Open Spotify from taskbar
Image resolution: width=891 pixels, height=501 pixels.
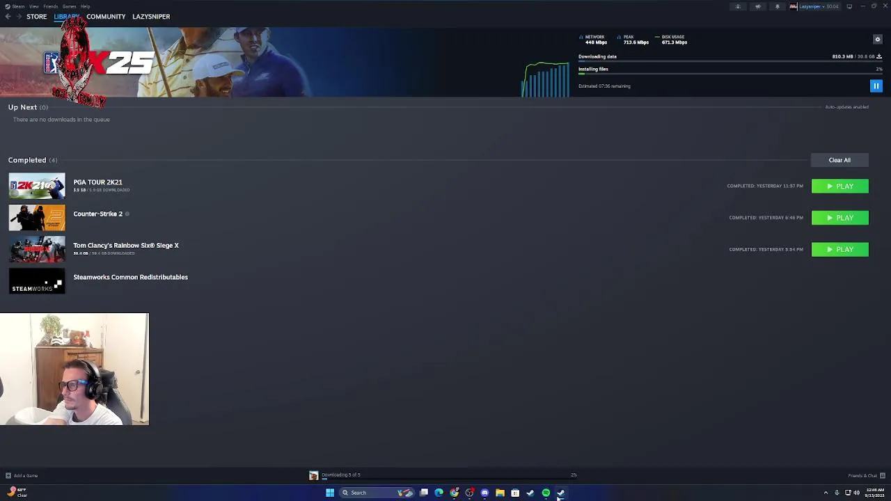point(546,493)
